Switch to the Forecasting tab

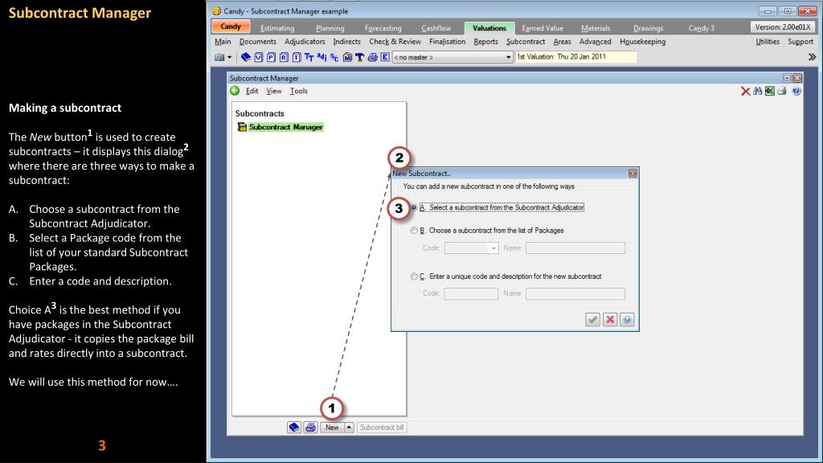click(x=383, y=28)
